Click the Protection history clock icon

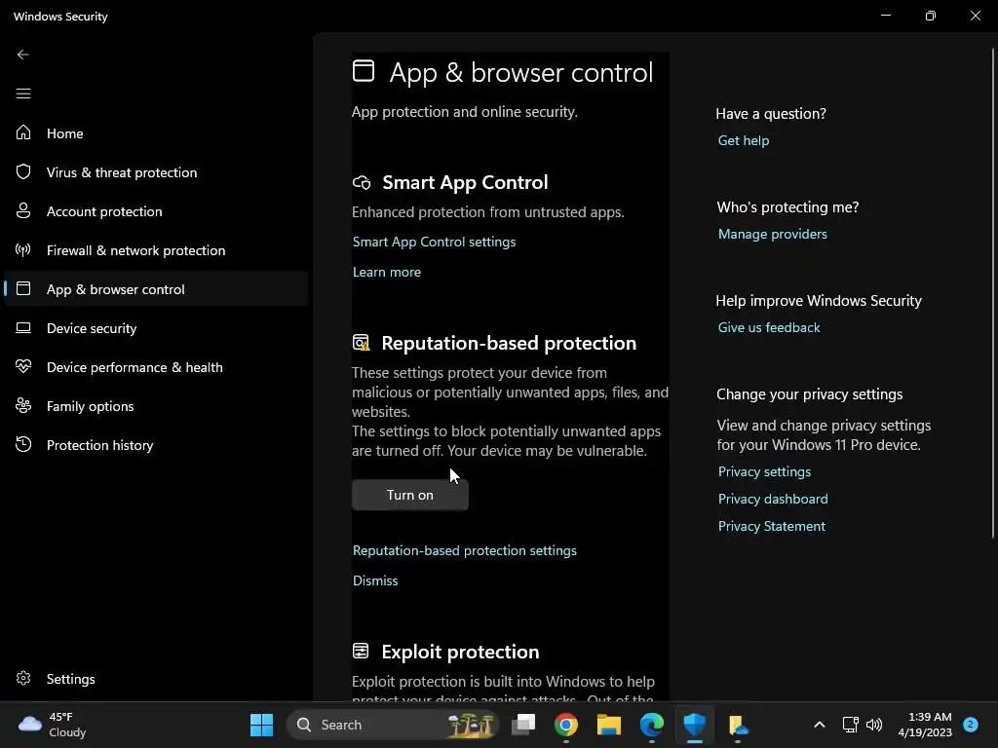tap(23, 444)
